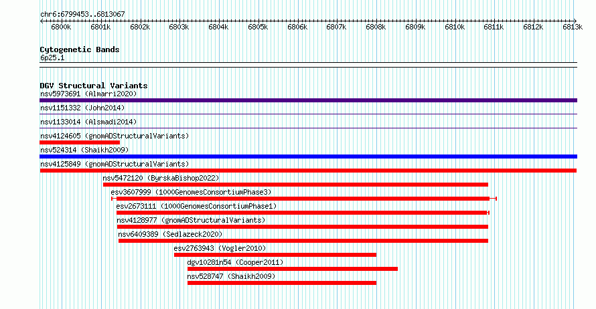Select the red dgv10281n54 variant bar
596x309 pixels.
[292, 269]
